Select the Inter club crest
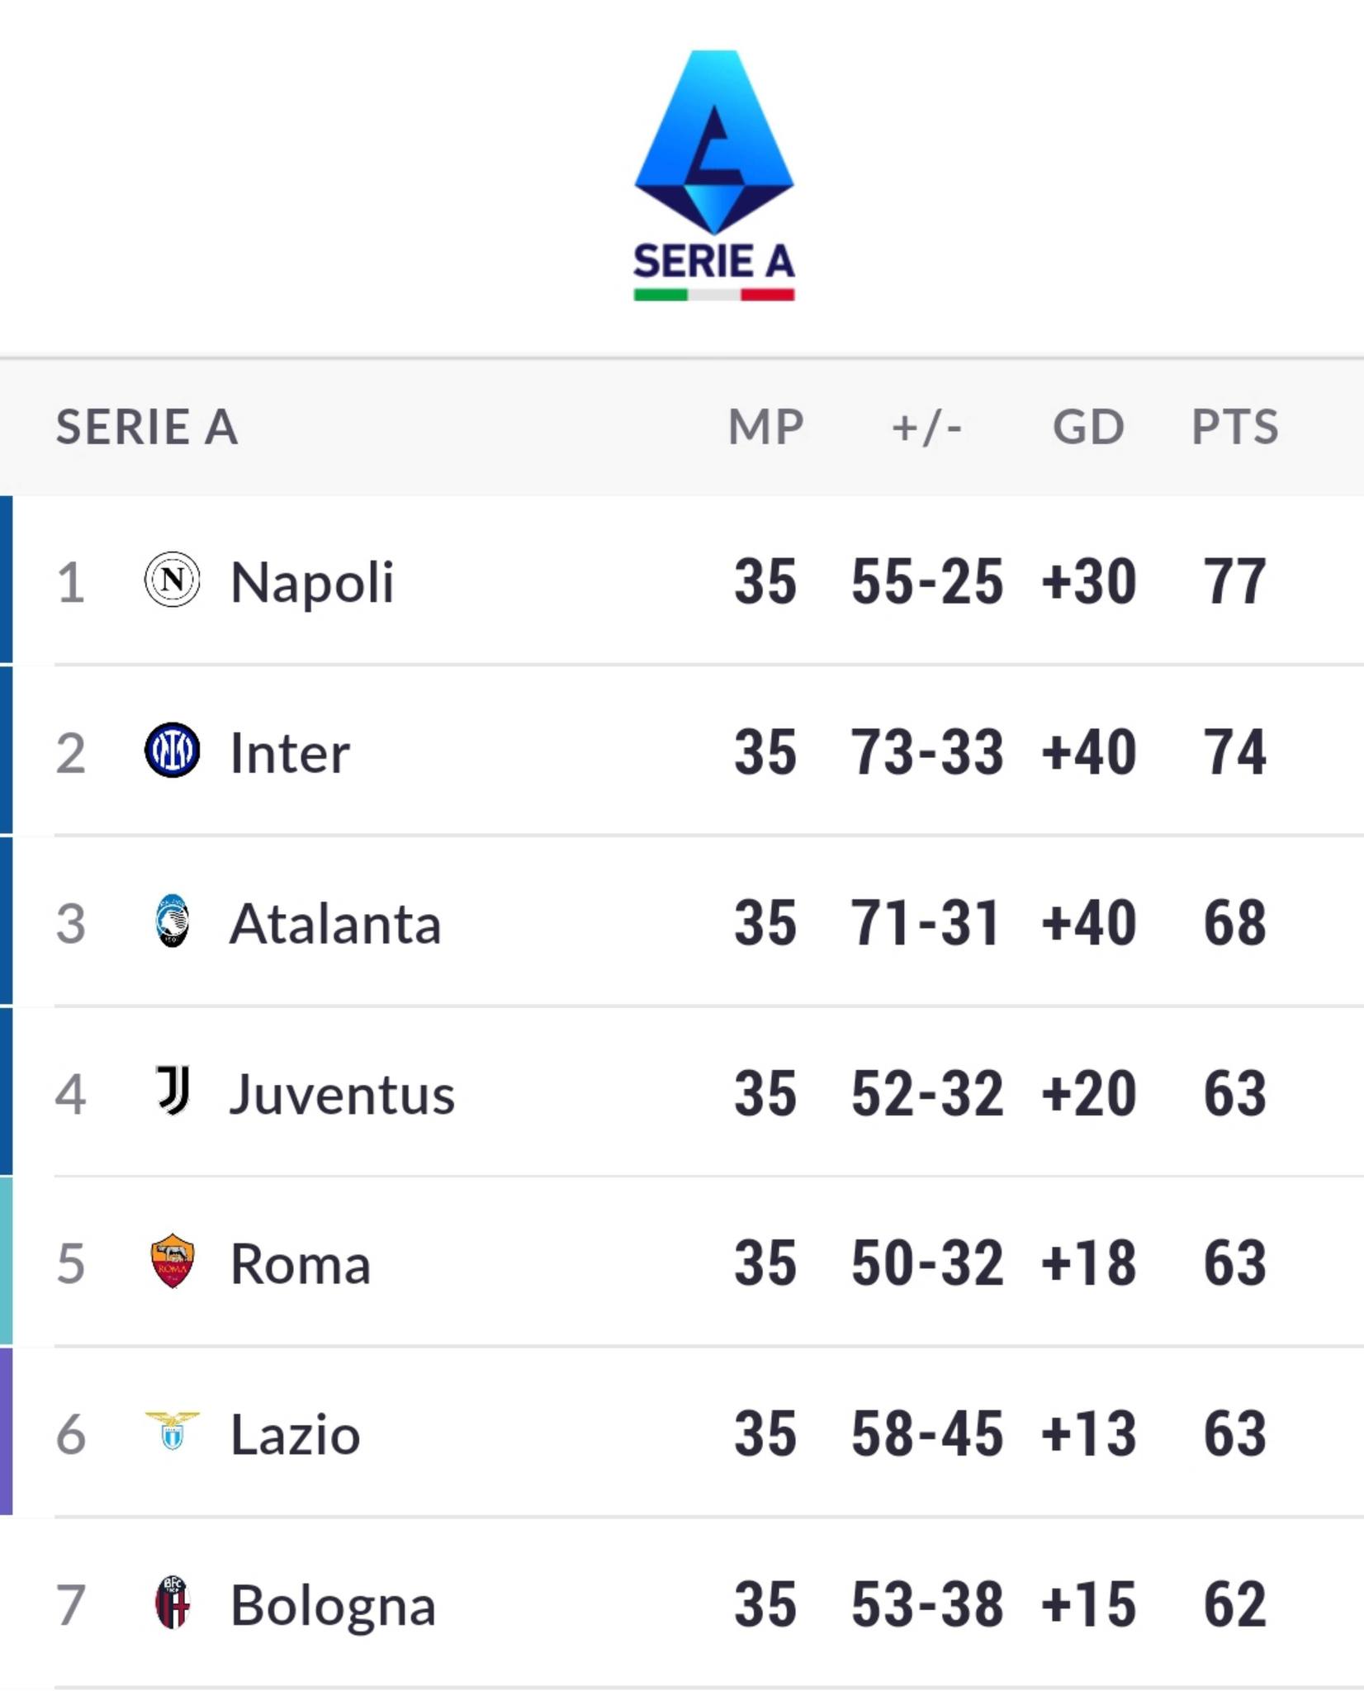Screen dimensions: 1364x1691 (x=172, y=750)
